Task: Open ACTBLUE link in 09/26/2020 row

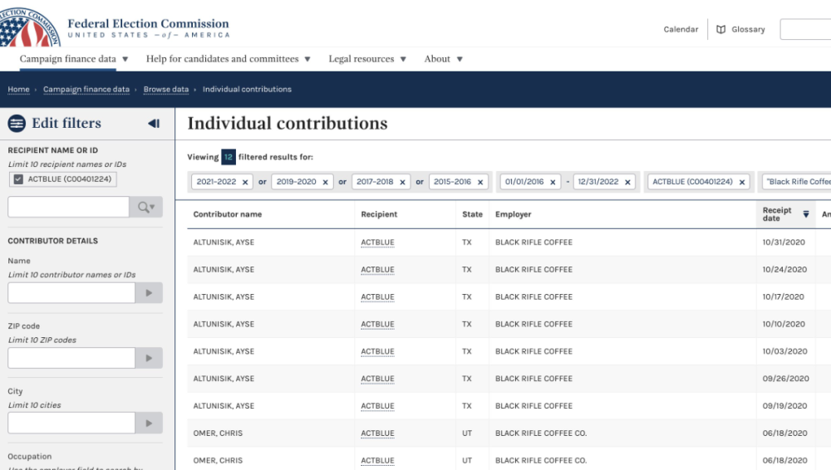Action: point(377,379)
